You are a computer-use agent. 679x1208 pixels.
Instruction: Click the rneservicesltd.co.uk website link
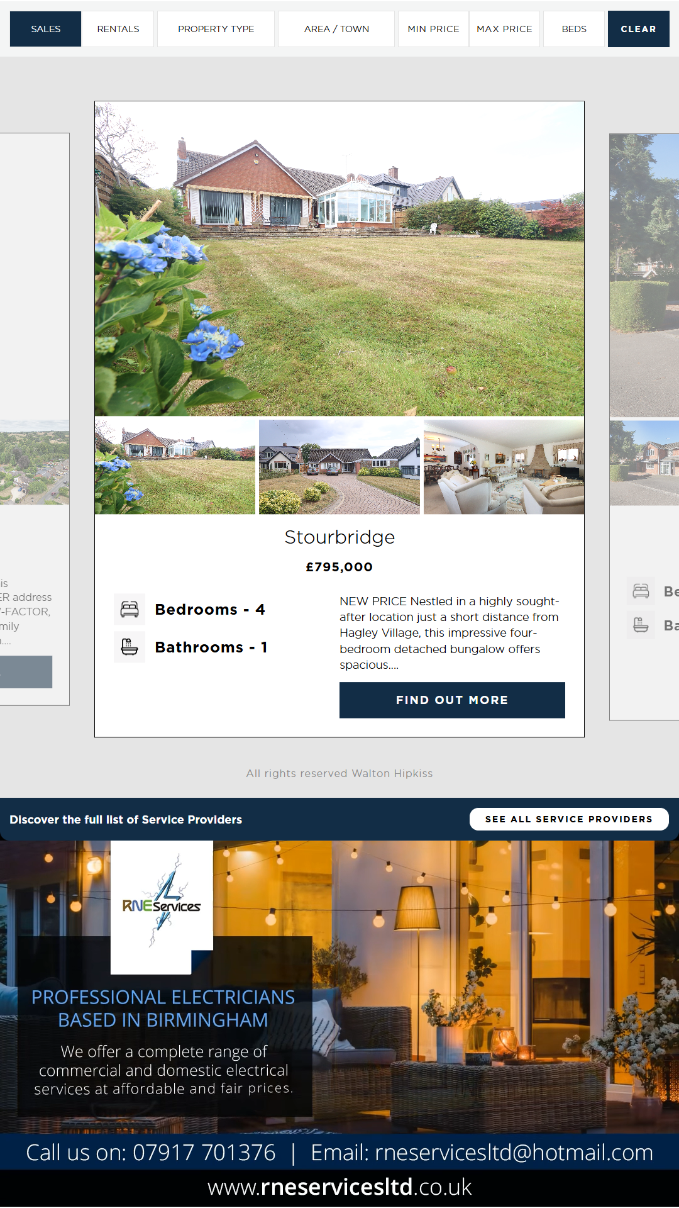(x=339, y=1187)
